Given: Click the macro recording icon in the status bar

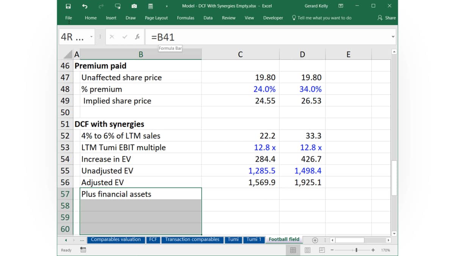Looking at the screenshot, I should coord(83,250).
